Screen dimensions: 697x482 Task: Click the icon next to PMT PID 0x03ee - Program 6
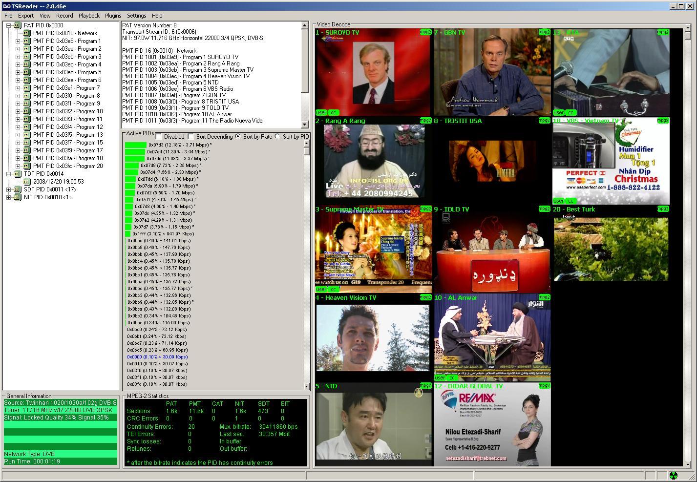[27, 80]
